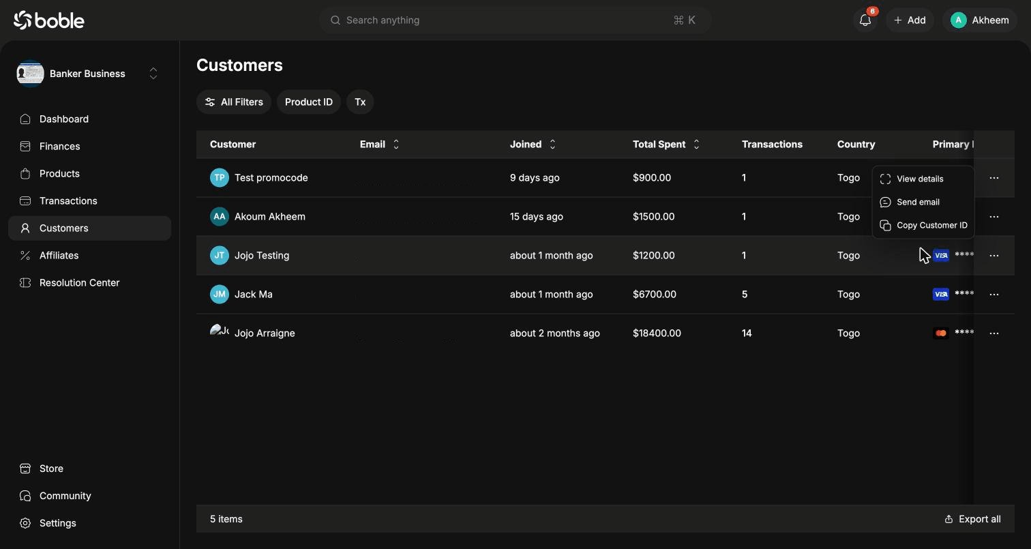Open Finances in sidebar
The image size is (1031, 549).
[89, 146]
